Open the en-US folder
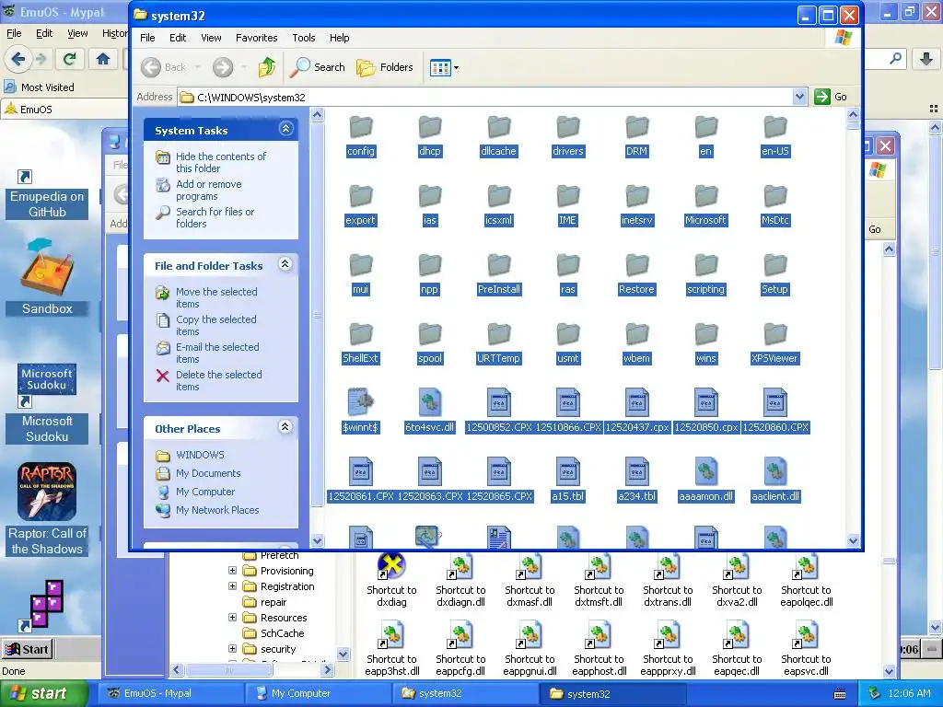 click(774, 136)
